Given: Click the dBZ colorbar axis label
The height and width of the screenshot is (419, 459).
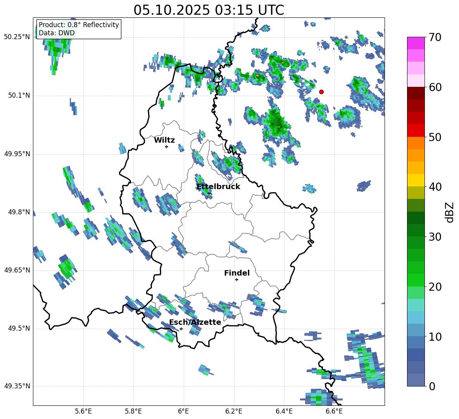Looking at the screenshot, I should (x=450, y=212).
